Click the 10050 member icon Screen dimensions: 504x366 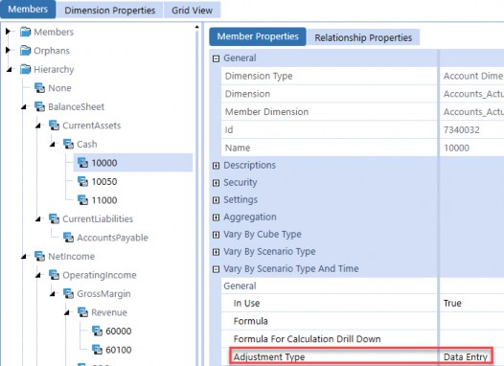[x=83, y=181]
